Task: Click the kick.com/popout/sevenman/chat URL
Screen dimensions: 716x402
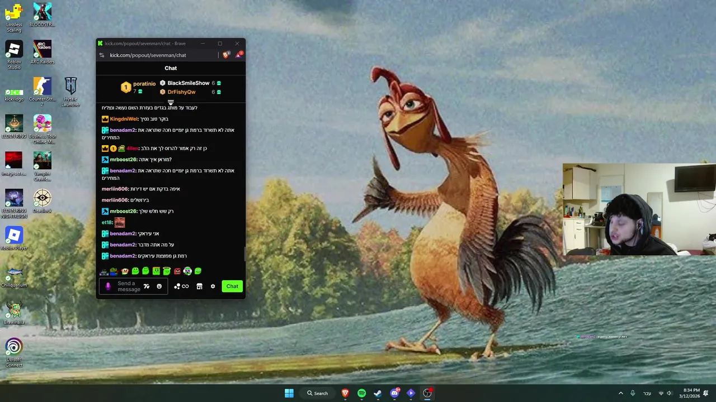Action: coord(148,55)
